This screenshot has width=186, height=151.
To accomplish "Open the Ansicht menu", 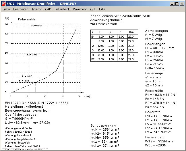I will 36,9.
